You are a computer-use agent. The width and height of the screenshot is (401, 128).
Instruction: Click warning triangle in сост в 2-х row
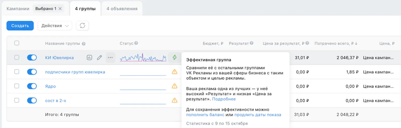click(175, 100)
